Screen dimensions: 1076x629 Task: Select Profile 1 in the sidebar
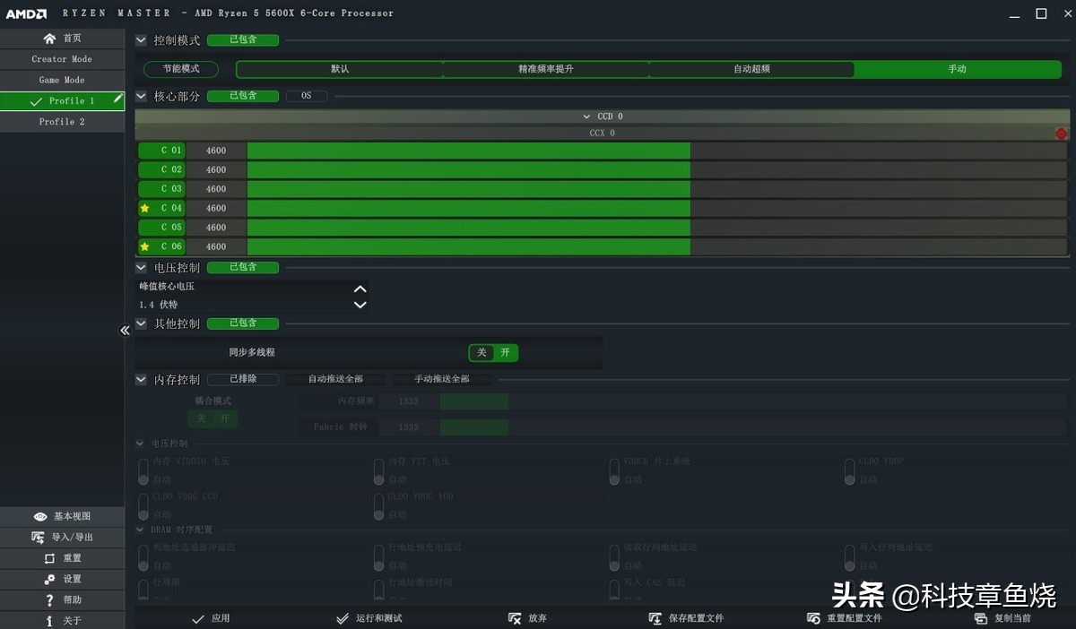tap(62, 100)
